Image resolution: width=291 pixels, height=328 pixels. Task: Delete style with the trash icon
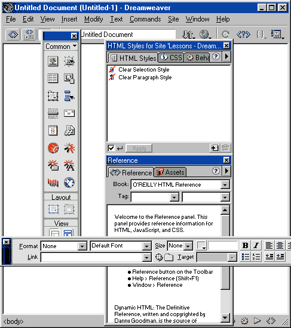click(x=226, y=148)
